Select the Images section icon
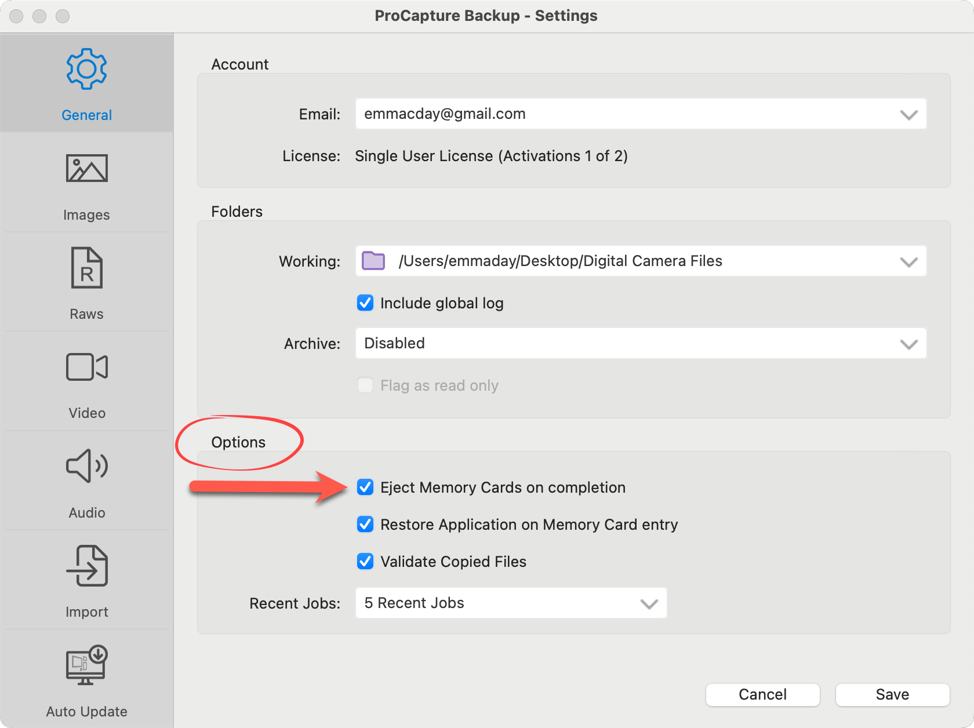Viewport: 974px width, 728px height. point(86,169)
